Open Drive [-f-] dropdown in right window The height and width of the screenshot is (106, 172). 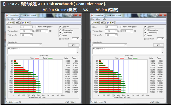pos(116,27)
